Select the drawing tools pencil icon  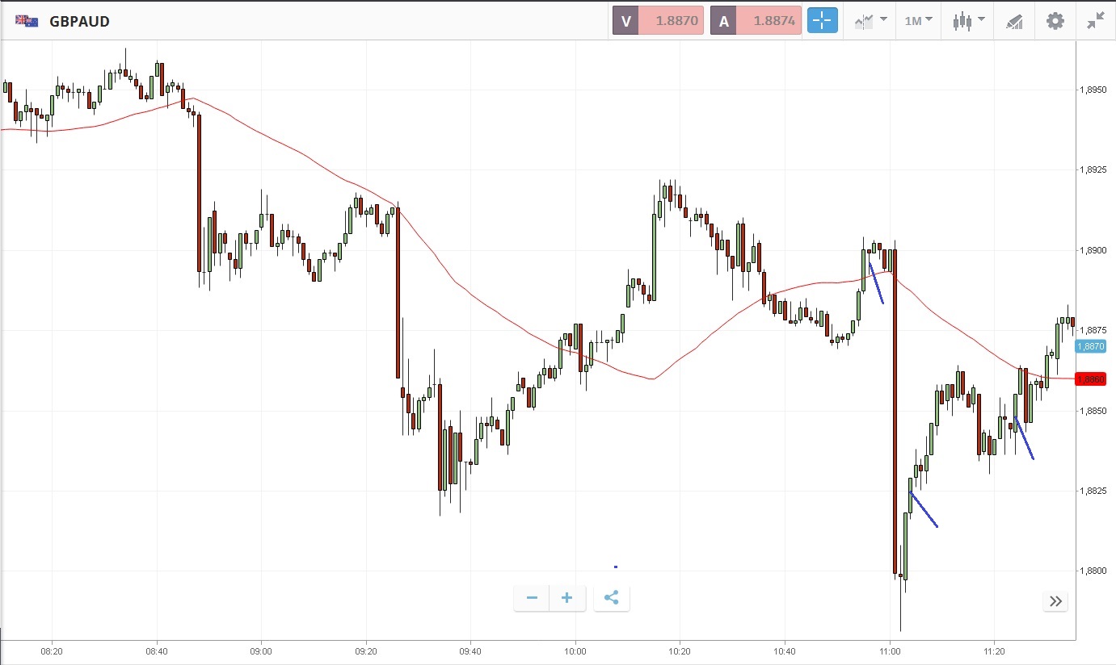[x=1014, y=22]
